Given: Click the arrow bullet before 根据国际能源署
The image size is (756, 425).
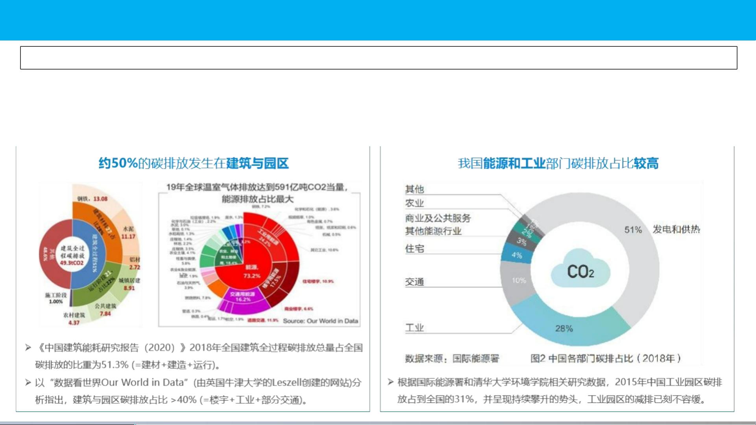Looking at the screenshot, I should tap(390, 382).
